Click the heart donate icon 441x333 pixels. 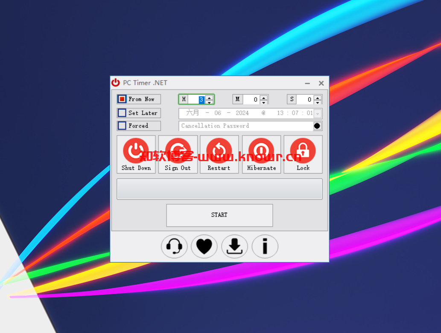click(x=204, y=246)
